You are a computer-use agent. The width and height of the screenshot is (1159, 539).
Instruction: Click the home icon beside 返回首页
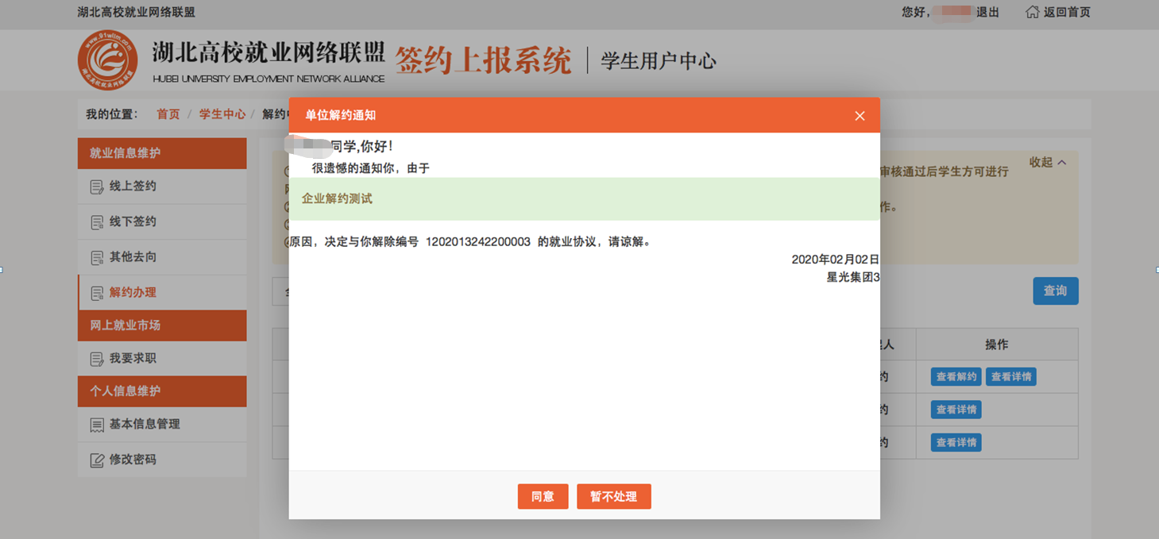click(1032, 12)
